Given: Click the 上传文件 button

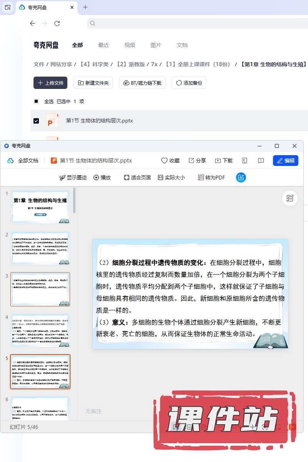Looking at the screenshot, I should (x=50, y=83).
